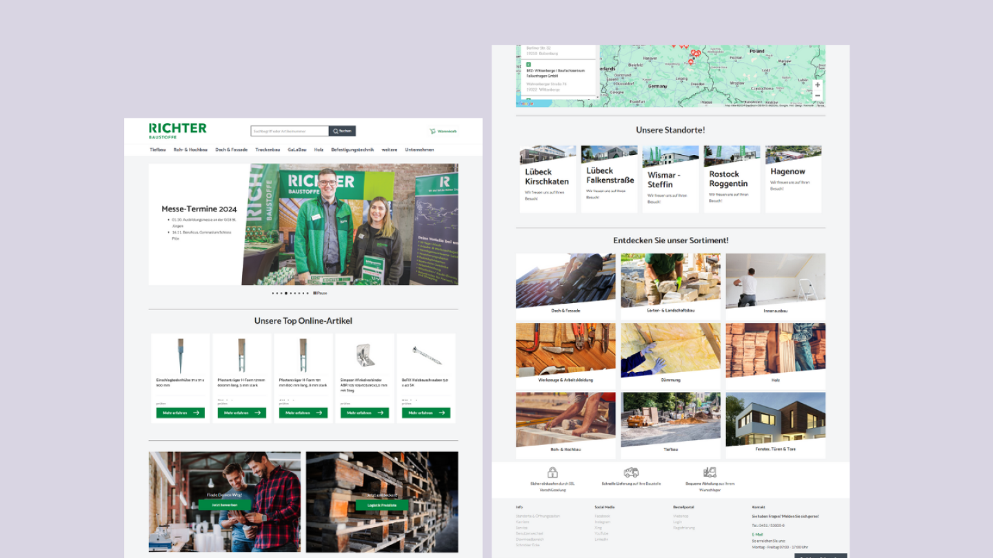Open the Lübeck Kirschkaten location card
This screenshot has width=993, height=558.
(548, 179)
